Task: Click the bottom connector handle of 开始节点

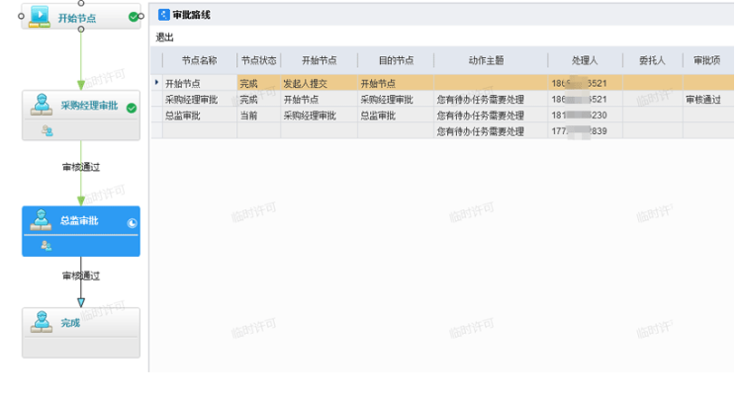Action: (x=81, y=30)
